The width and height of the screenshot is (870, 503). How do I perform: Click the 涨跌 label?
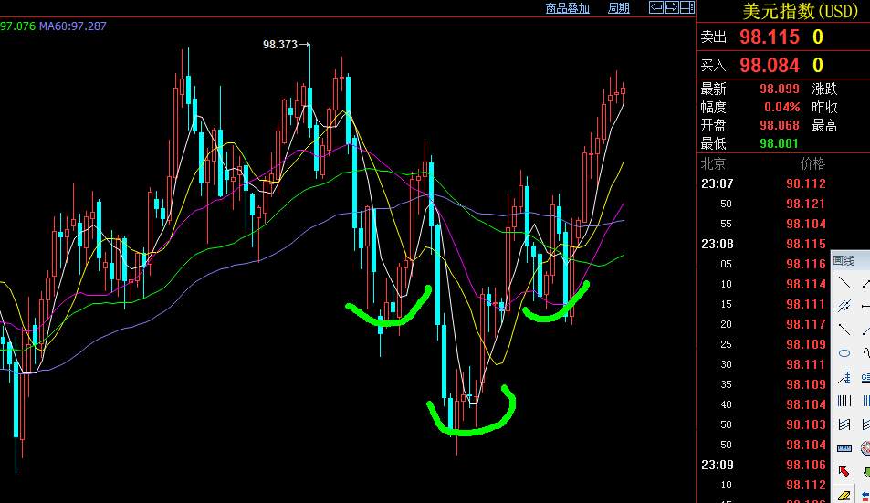[824, 89]
